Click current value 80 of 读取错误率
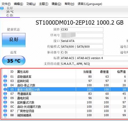Viewport: 128px width, 121px height. [x=90, y=77]
